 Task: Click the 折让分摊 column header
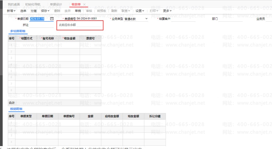[155, 116]
